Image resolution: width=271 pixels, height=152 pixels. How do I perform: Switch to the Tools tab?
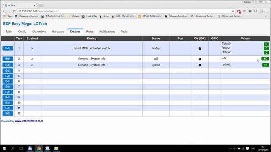coord(124,32)
